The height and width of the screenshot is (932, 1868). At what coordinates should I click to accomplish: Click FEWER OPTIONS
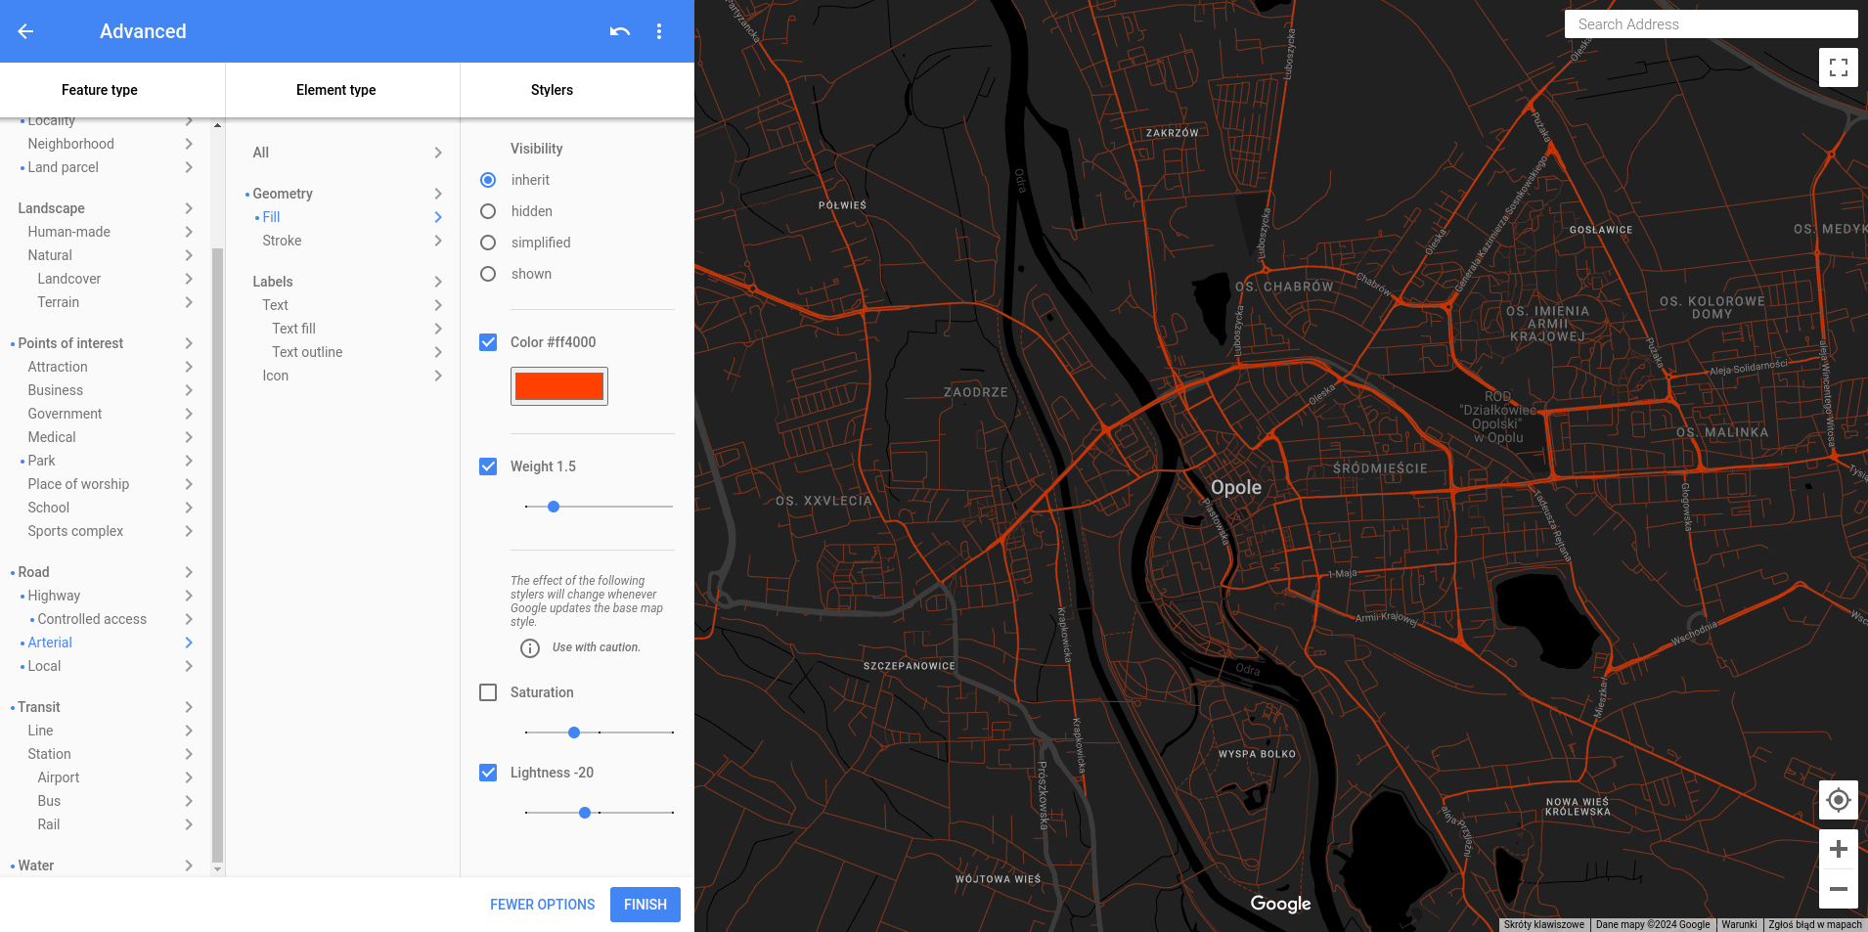[x=542, y=905]
